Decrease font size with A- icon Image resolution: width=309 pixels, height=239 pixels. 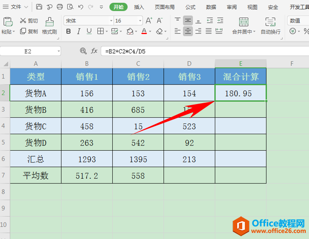(160, 21)
